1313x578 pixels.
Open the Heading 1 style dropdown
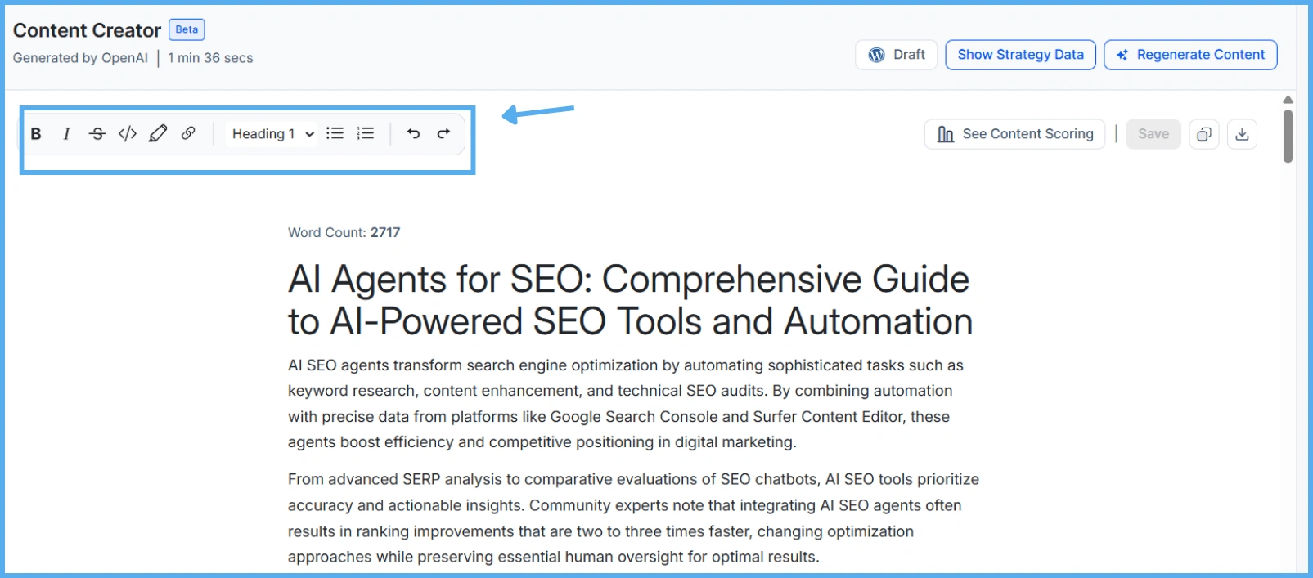click(272, 134)
